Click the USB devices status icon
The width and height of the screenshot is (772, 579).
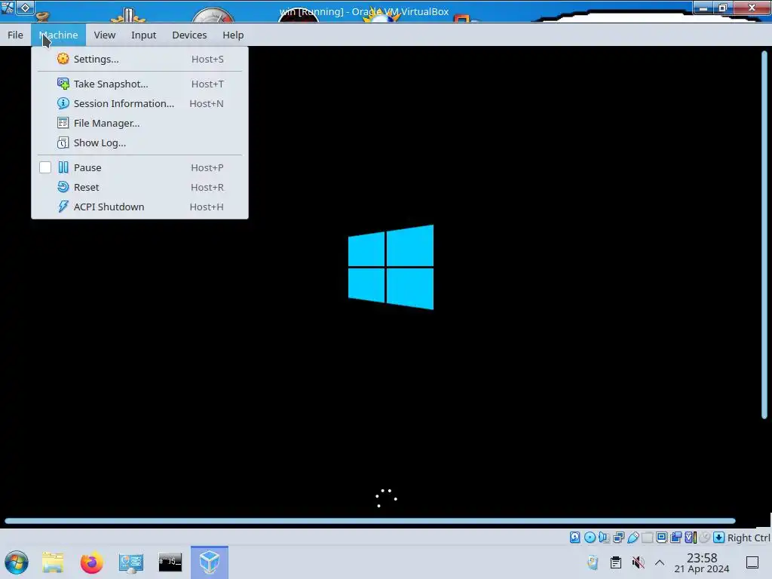(633, 538)
